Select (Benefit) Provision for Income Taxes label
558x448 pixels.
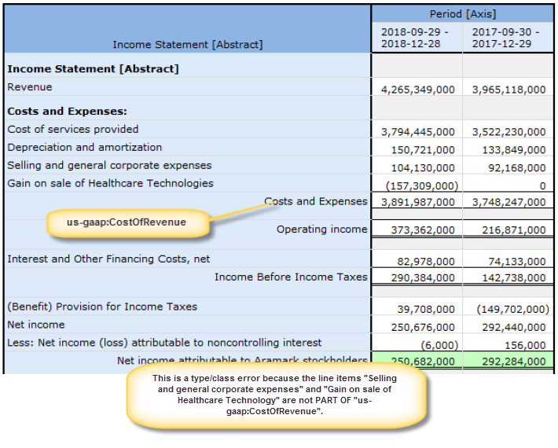[x=102, y=307]
